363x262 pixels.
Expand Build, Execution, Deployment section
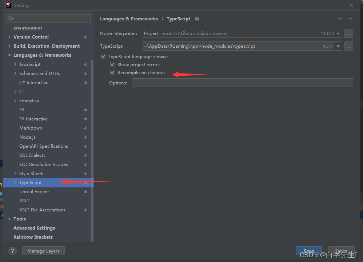pos(9,46)
